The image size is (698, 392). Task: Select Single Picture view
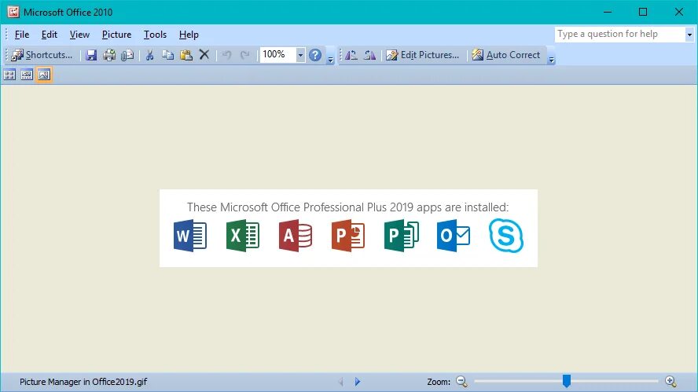[x=44, y=75]
